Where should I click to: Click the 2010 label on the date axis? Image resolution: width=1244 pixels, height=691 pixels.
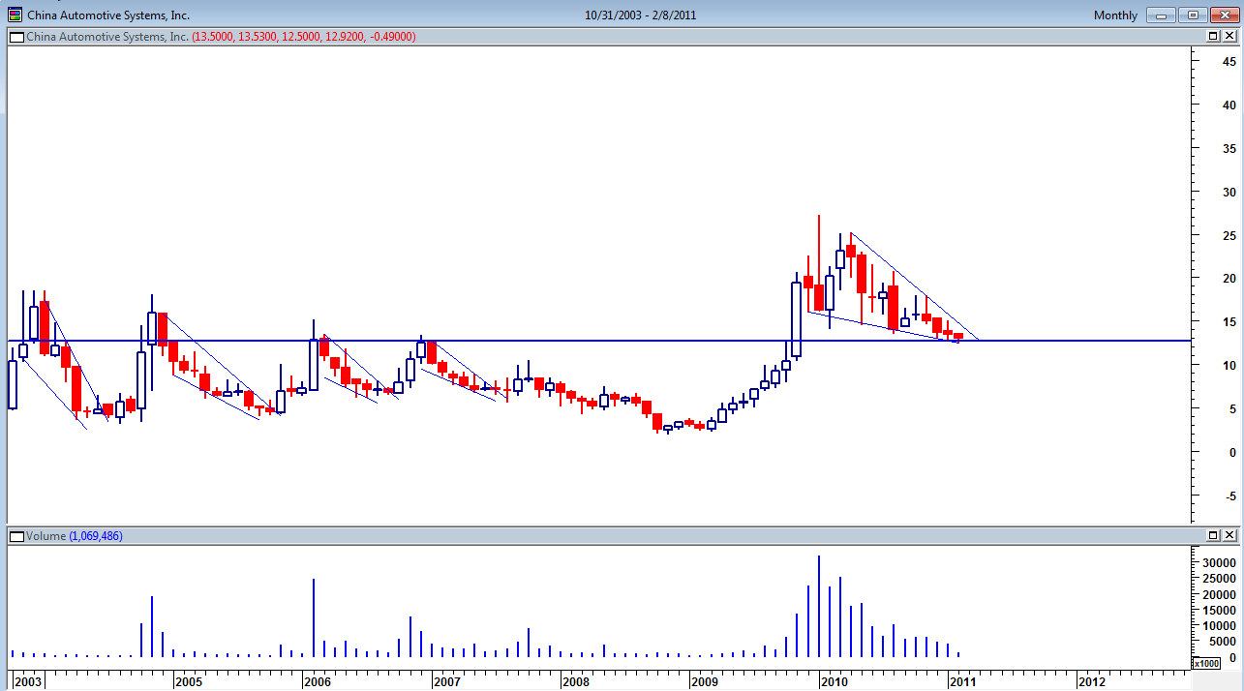click(834, 681)
